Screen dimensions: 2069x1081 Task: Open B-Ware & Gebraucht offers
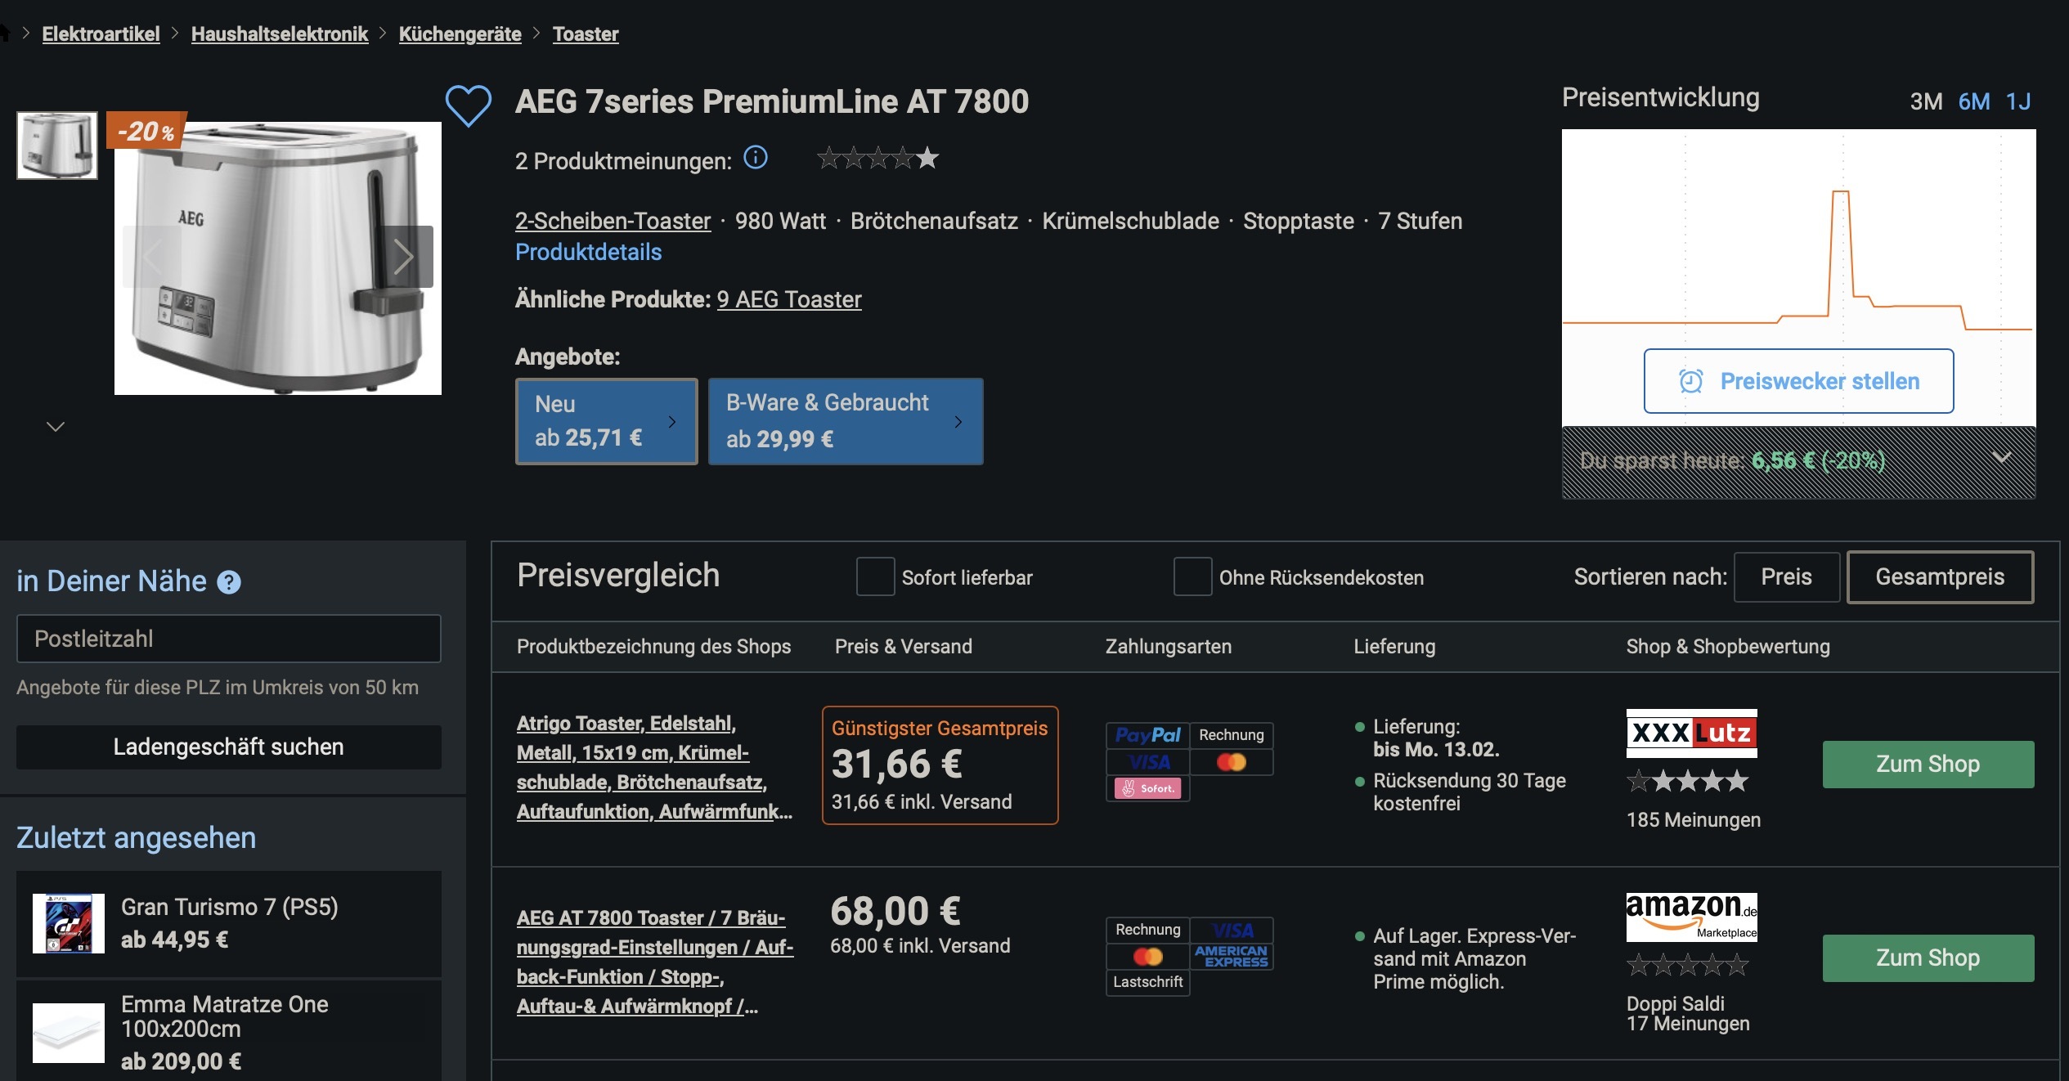click(x=845, y=422)
